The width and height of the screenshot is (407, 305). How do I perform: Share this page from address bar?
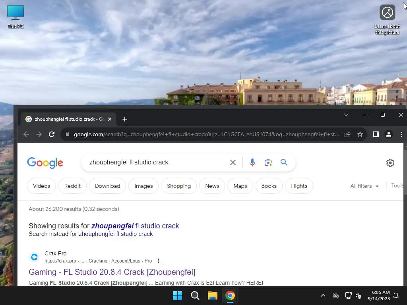coord(347,134)
